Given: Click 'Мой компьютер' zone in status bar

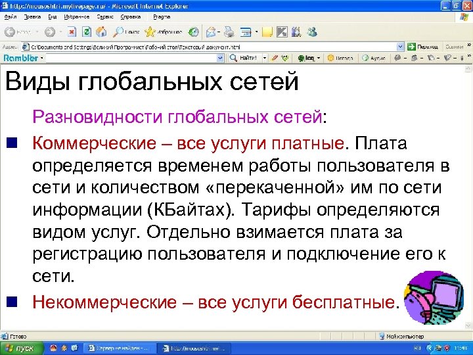Looking at the screenshot, I should tap(401, 336).
